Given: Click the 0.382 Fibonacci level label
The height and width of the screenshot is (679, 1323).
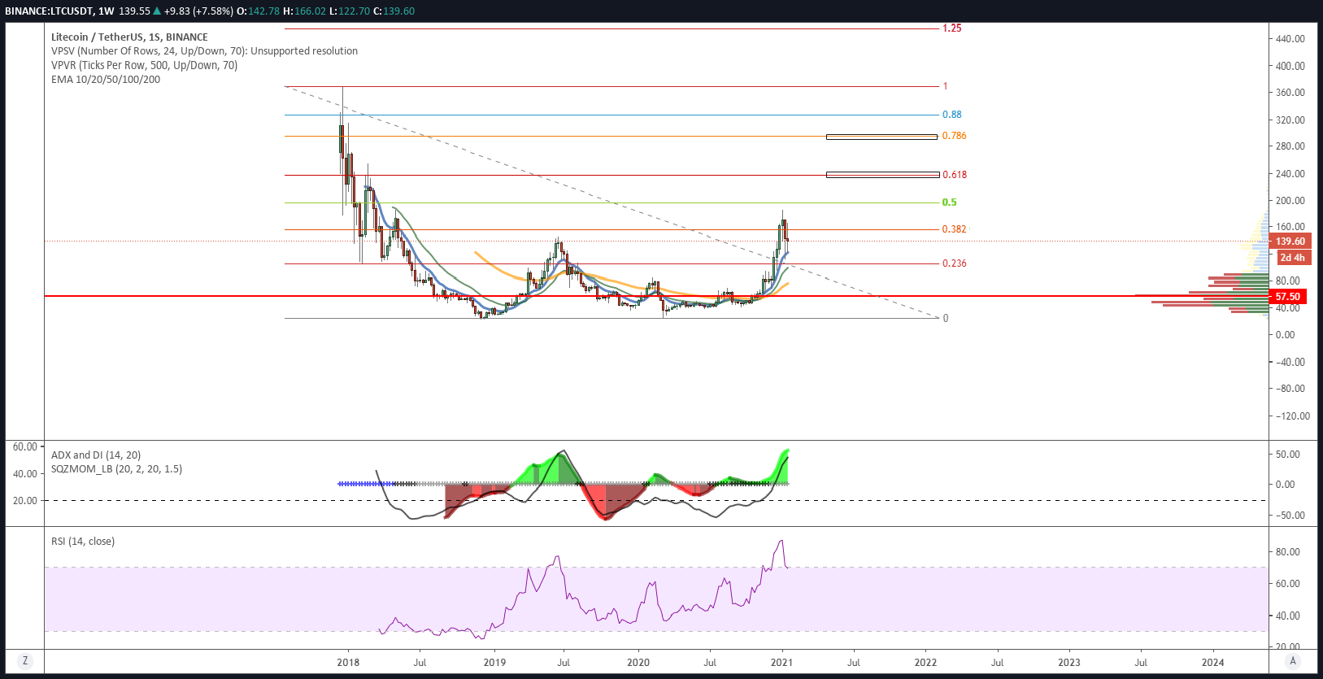Looking at the screenshot, I should coord(954,229).
